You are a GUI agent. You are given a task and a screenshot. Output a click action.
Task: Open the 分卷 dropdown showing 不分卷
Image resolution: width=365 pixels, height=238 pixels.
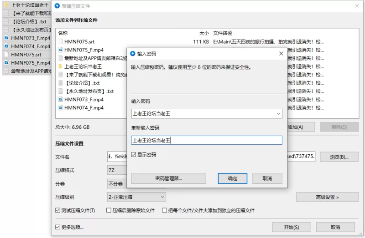(117, 184)
